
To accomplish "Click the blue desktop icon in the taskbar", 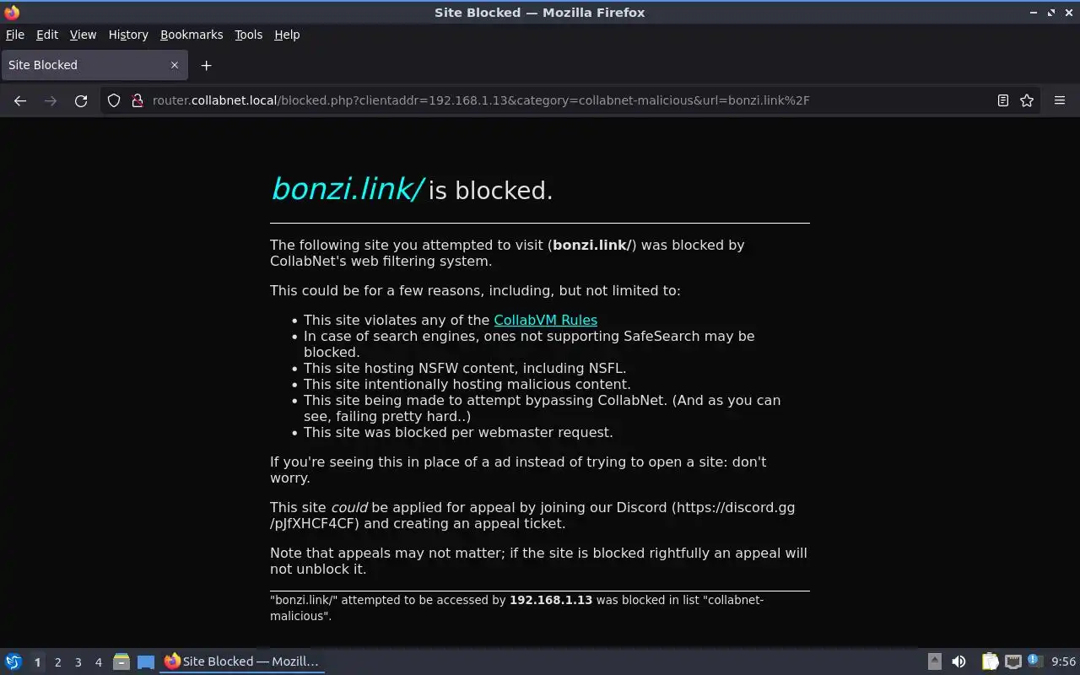I will (146, 661).
